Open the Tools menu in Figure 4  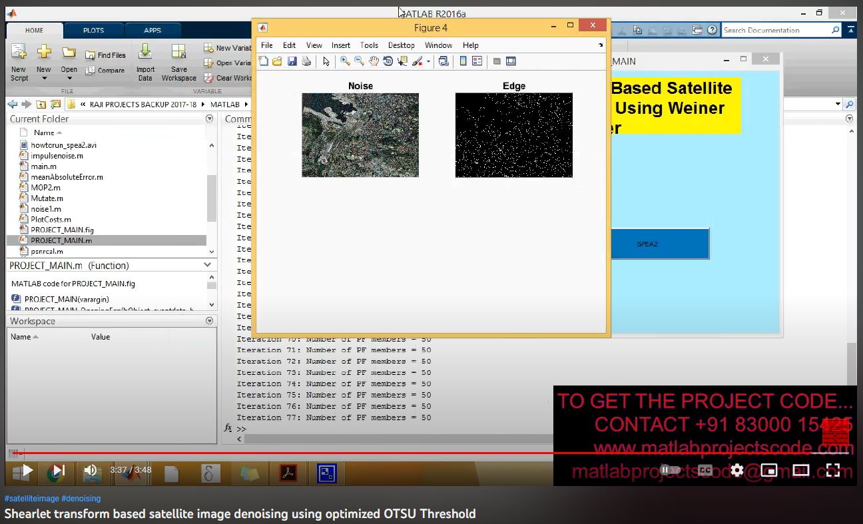point(369,45)
